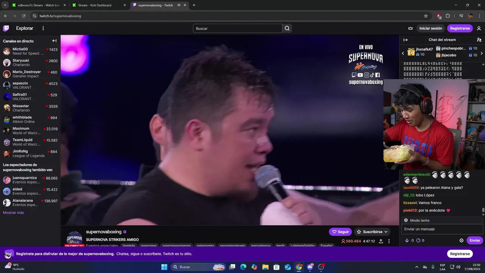Open Alanalarana recommended channel
Screen dimensions: 485x273
pyautogui.click(x=30, y=202)
